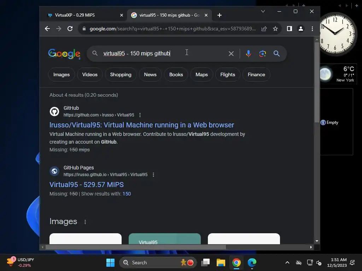Filter results by Finance
This screenshot has width=362, height=271.
tap(256, 75)
